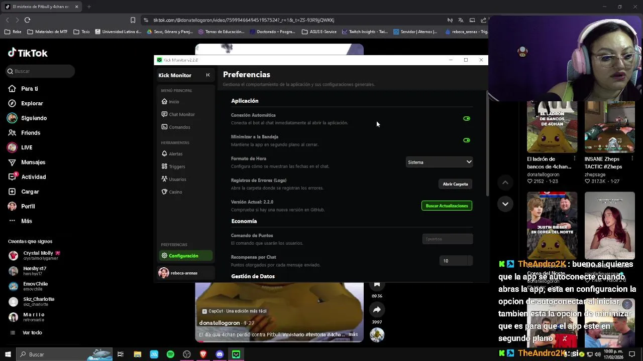The height and width of the screenshot is (361, 643).
Task: Go to previous TikTok video arrow
Action: 505,183
